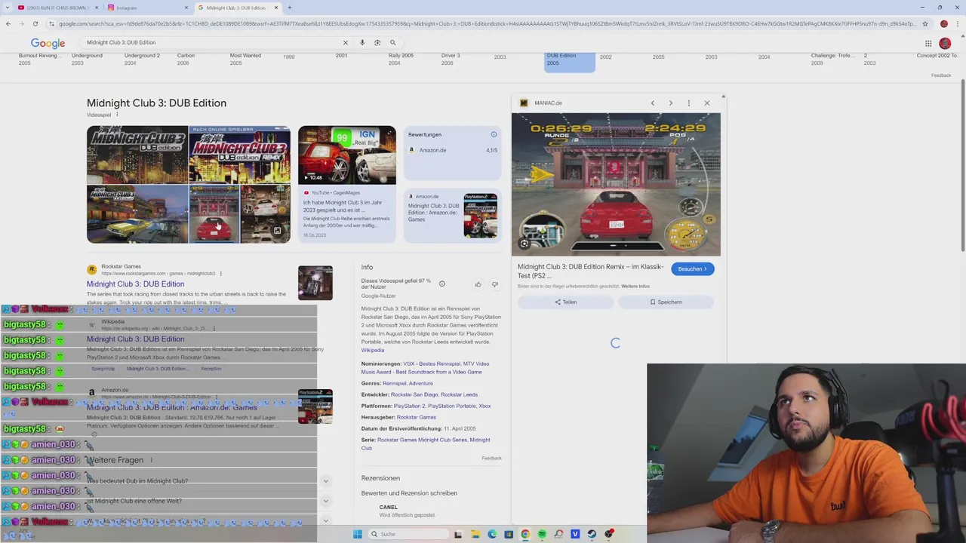Click the Windows taskbar Suche search field
The image size is (966, 543).
[408, 534]
